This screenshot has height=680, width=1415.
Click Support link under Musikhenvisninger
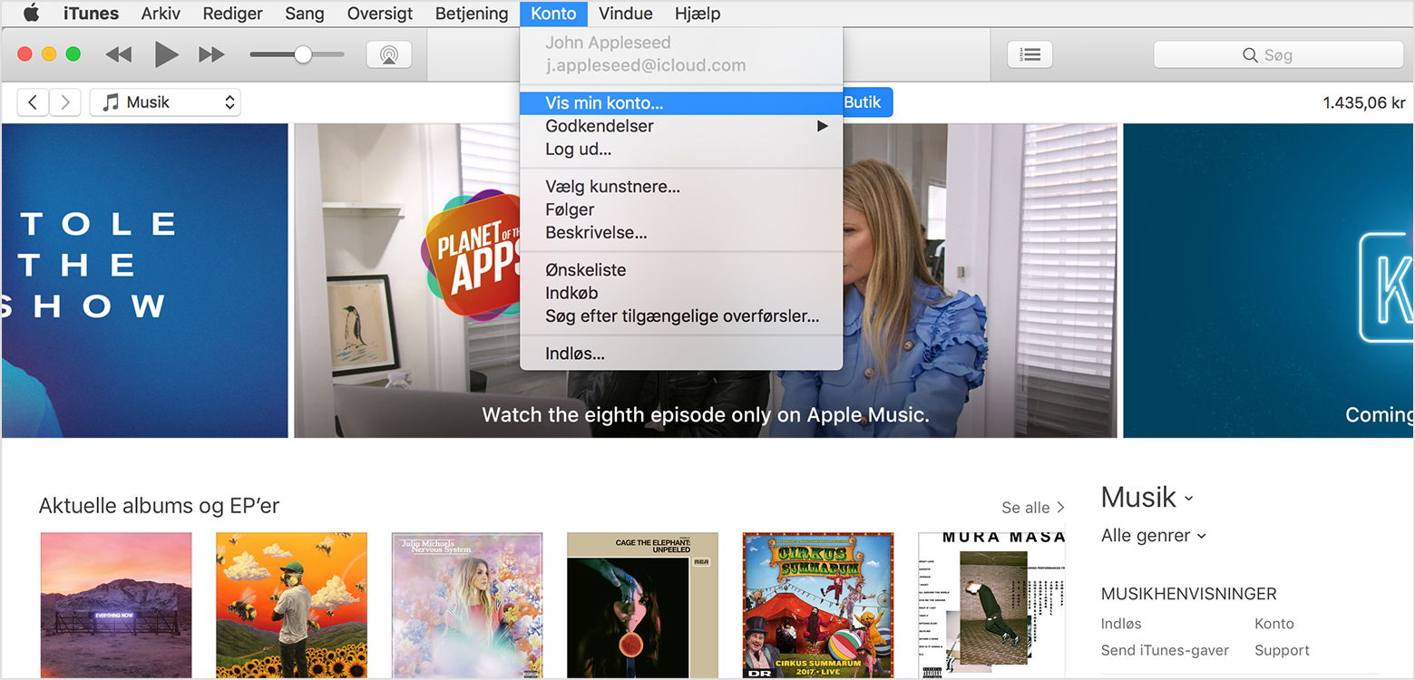[1282, 650]
